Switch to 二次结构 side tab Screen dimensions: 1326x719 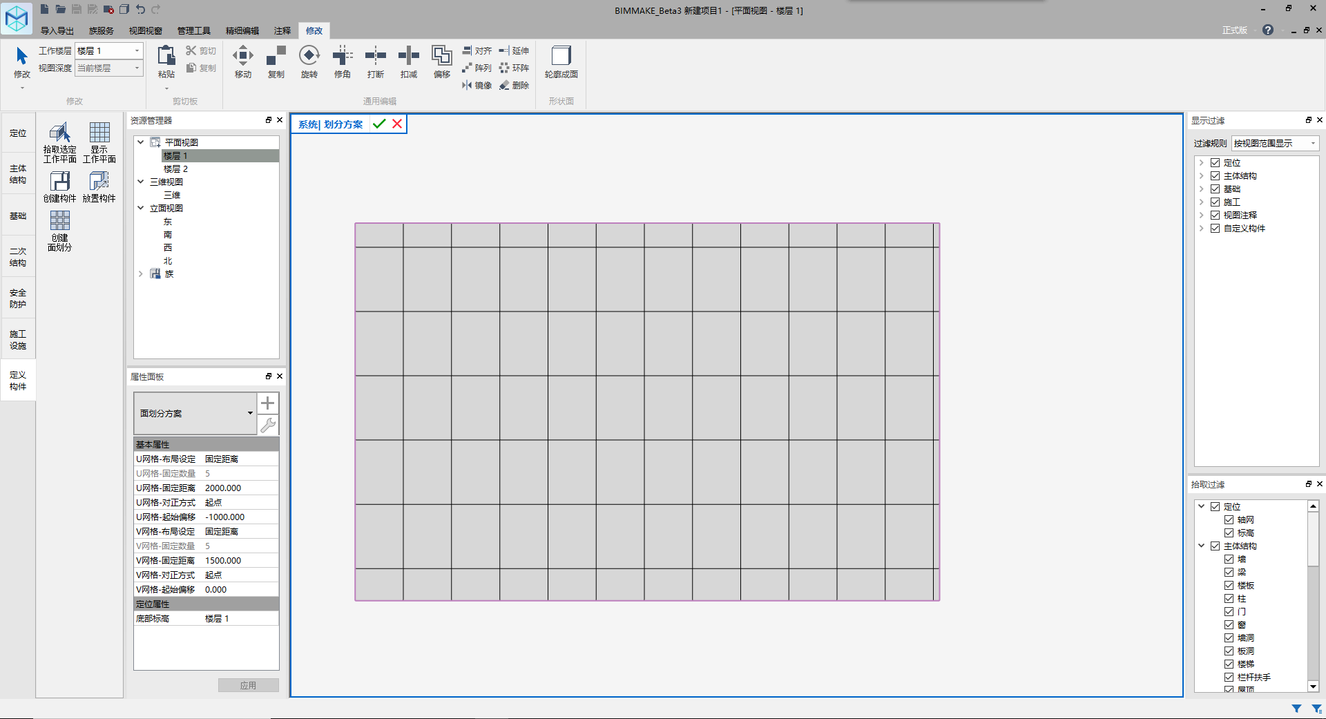point(18,257)
